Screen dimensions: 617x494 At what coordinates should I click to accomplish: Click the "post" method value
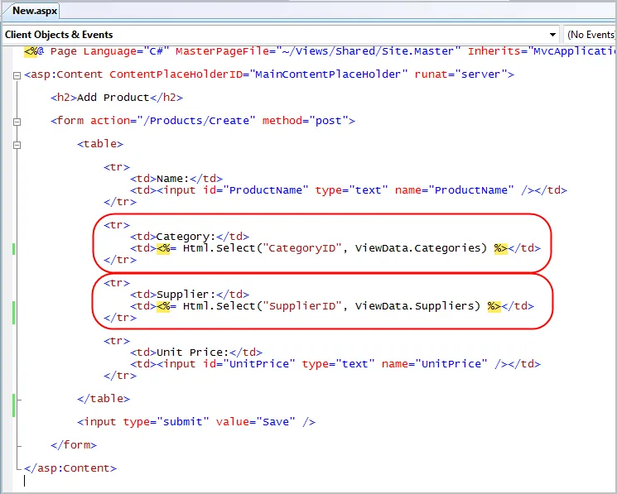pos(329,121)
